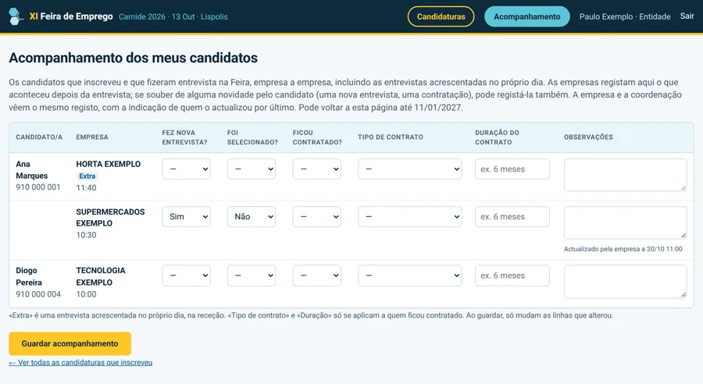Click the Guardar acompanhamento button
Image resolution: width=703 pixels, height=384 pixels.
70,343
